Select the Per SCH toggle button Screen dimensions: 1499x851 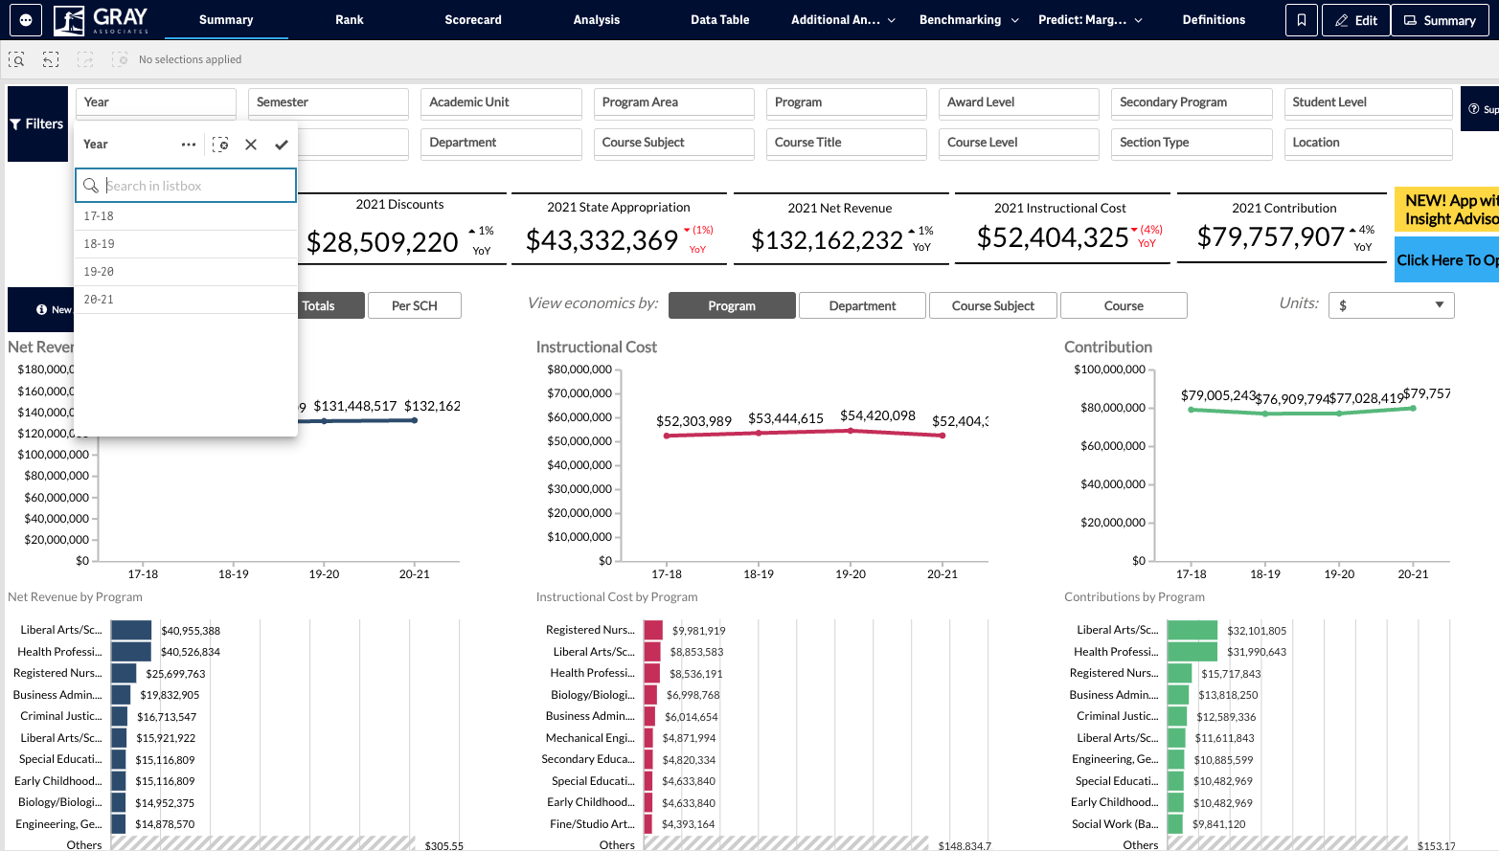tap(415, 305)
